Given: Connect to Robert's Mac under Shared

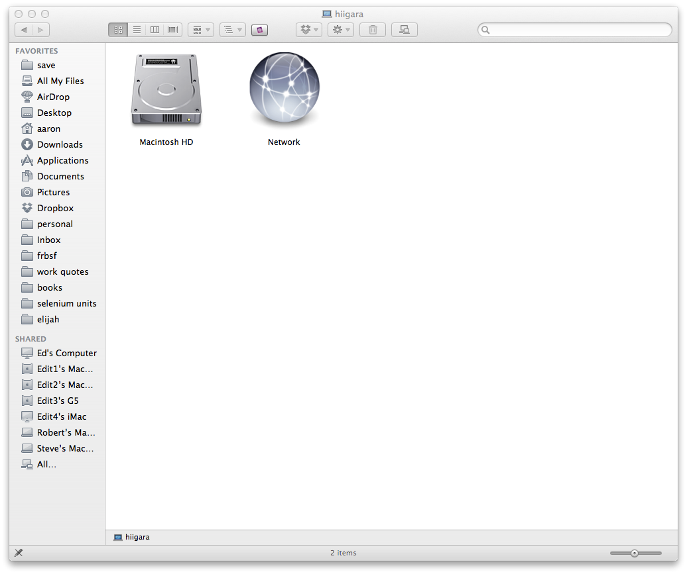Looking at the screenshot, I should click(x=58, y=433).
